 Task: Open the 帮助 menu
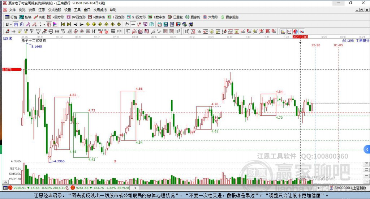coord(113,10)
